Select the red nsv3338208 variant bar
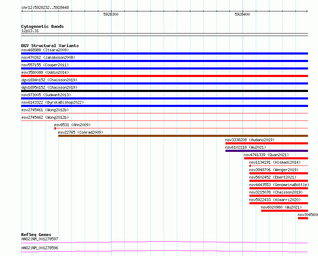This screenshot has width=318, height=256. tap(267, 143)
